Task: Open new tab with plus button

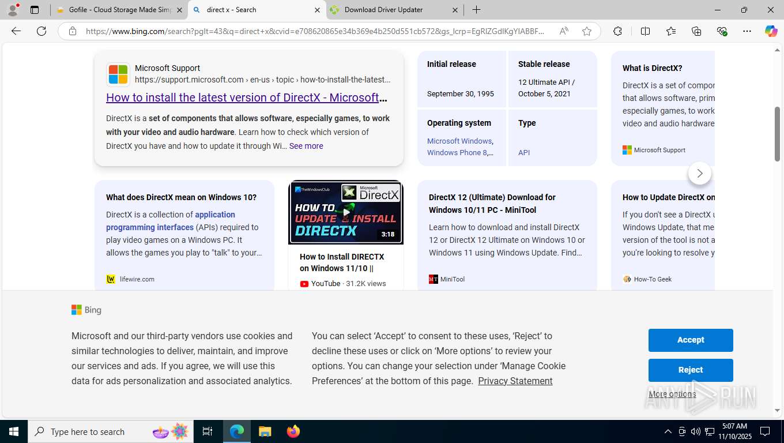Action: pyautogui.click(x=476, y=10)
